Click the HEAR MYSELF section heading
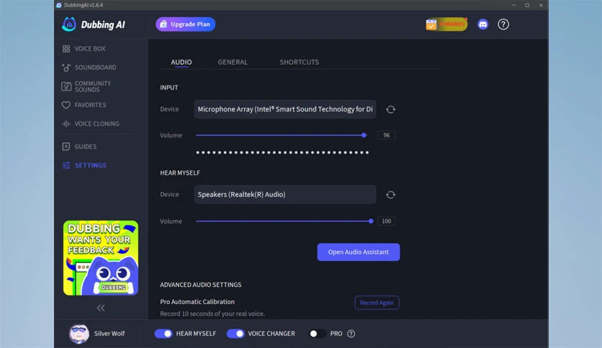602x348 pixels. tap(180, 173)
